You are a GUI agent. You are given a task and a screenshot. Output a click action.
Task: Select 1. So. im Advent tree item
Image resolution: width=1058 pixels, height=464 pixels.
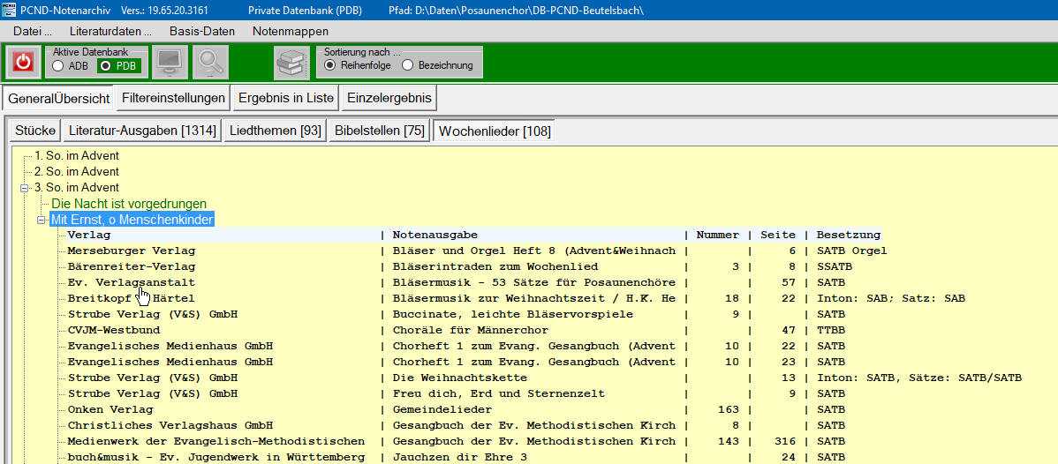point(77,156)
